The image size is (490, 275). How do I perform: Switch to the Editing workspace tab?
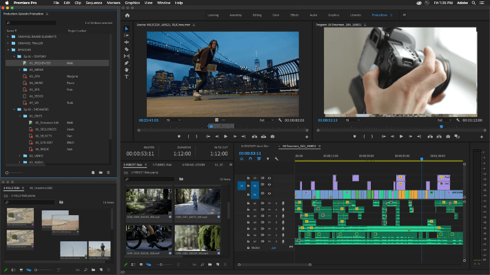[258, 14]
